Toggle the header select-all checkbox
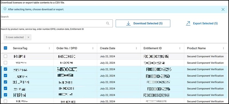Screen dimensions: 229x104 point(5,48)
